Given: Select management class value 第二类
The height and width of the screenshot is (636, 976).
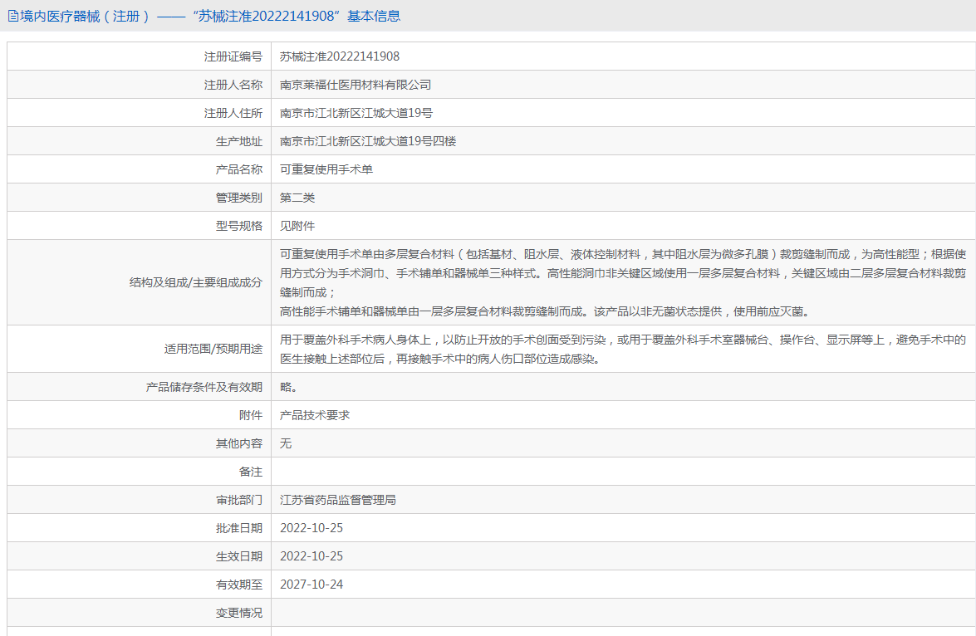Looking at the screenshot, I should coord(297,198).
